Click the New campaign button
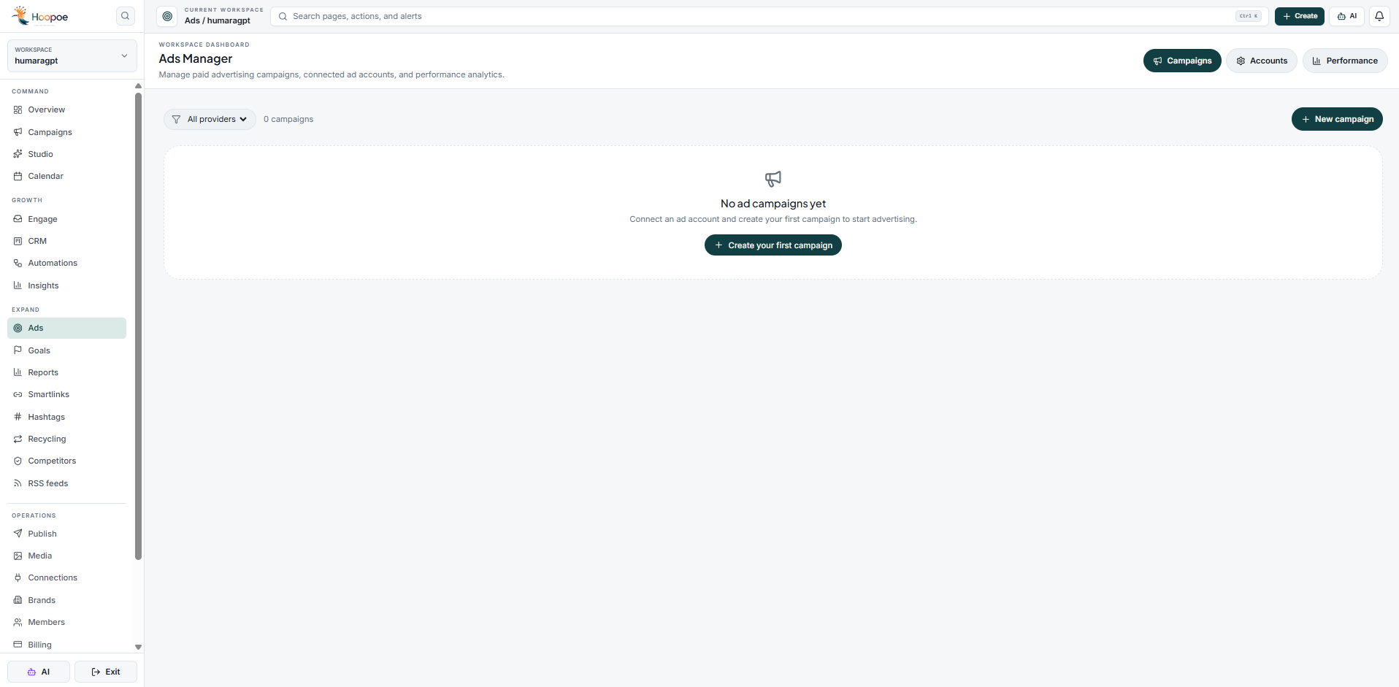Image resolution: width=1399 pixels, height=687 pixels. tap(1337, 119)
